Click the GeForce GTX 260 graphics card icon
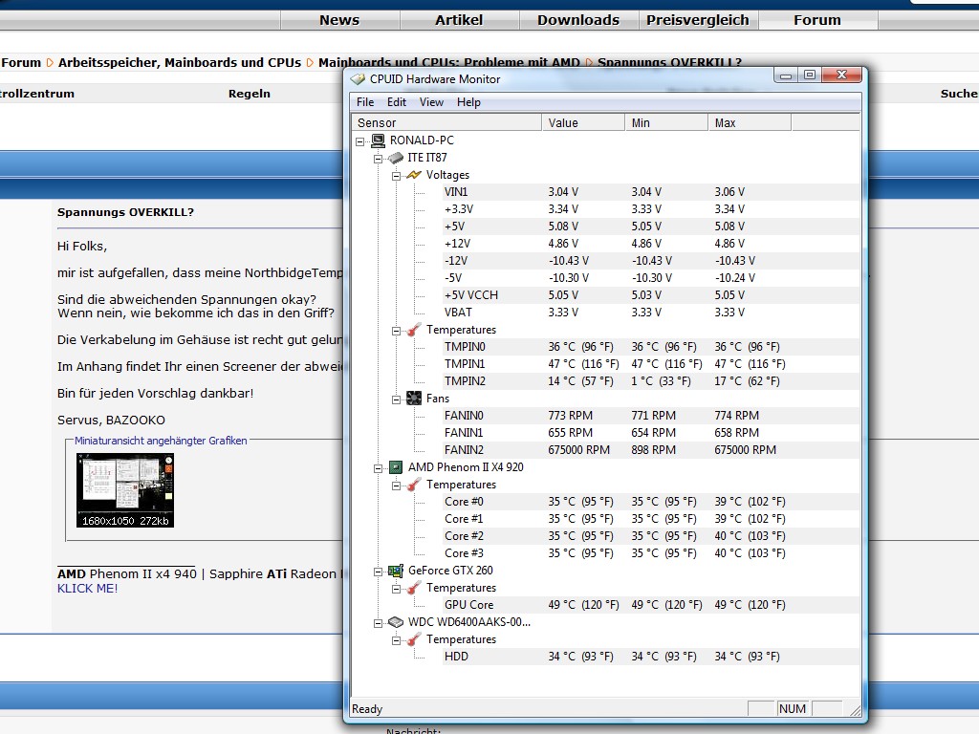Image resolution: width=979 pixels, height=734 pixels. point(396,571)
